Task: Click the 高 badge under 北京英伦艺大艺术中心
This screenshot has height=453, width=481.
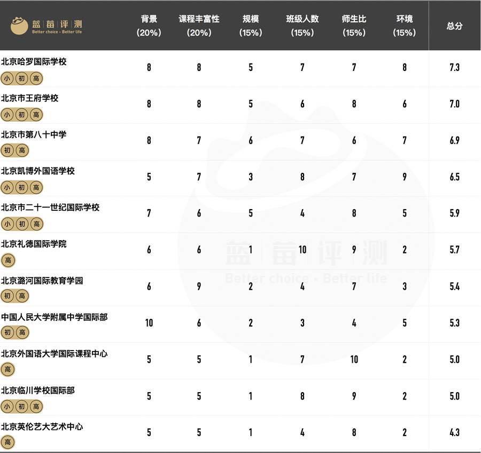Action: tap(7, 442)
